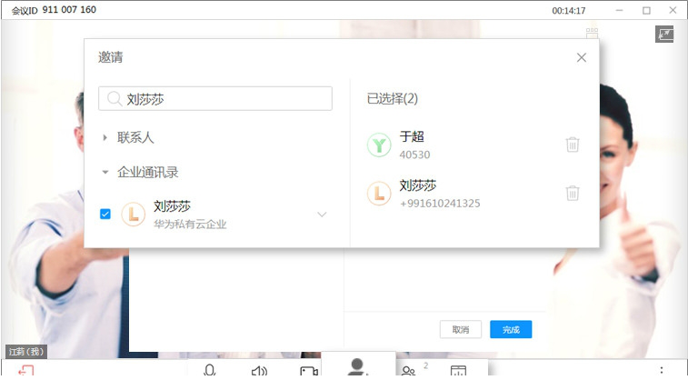Viewport: 688px width, 390px height.
Task: Click the 已选择(2) selected header
Action: 393,98
